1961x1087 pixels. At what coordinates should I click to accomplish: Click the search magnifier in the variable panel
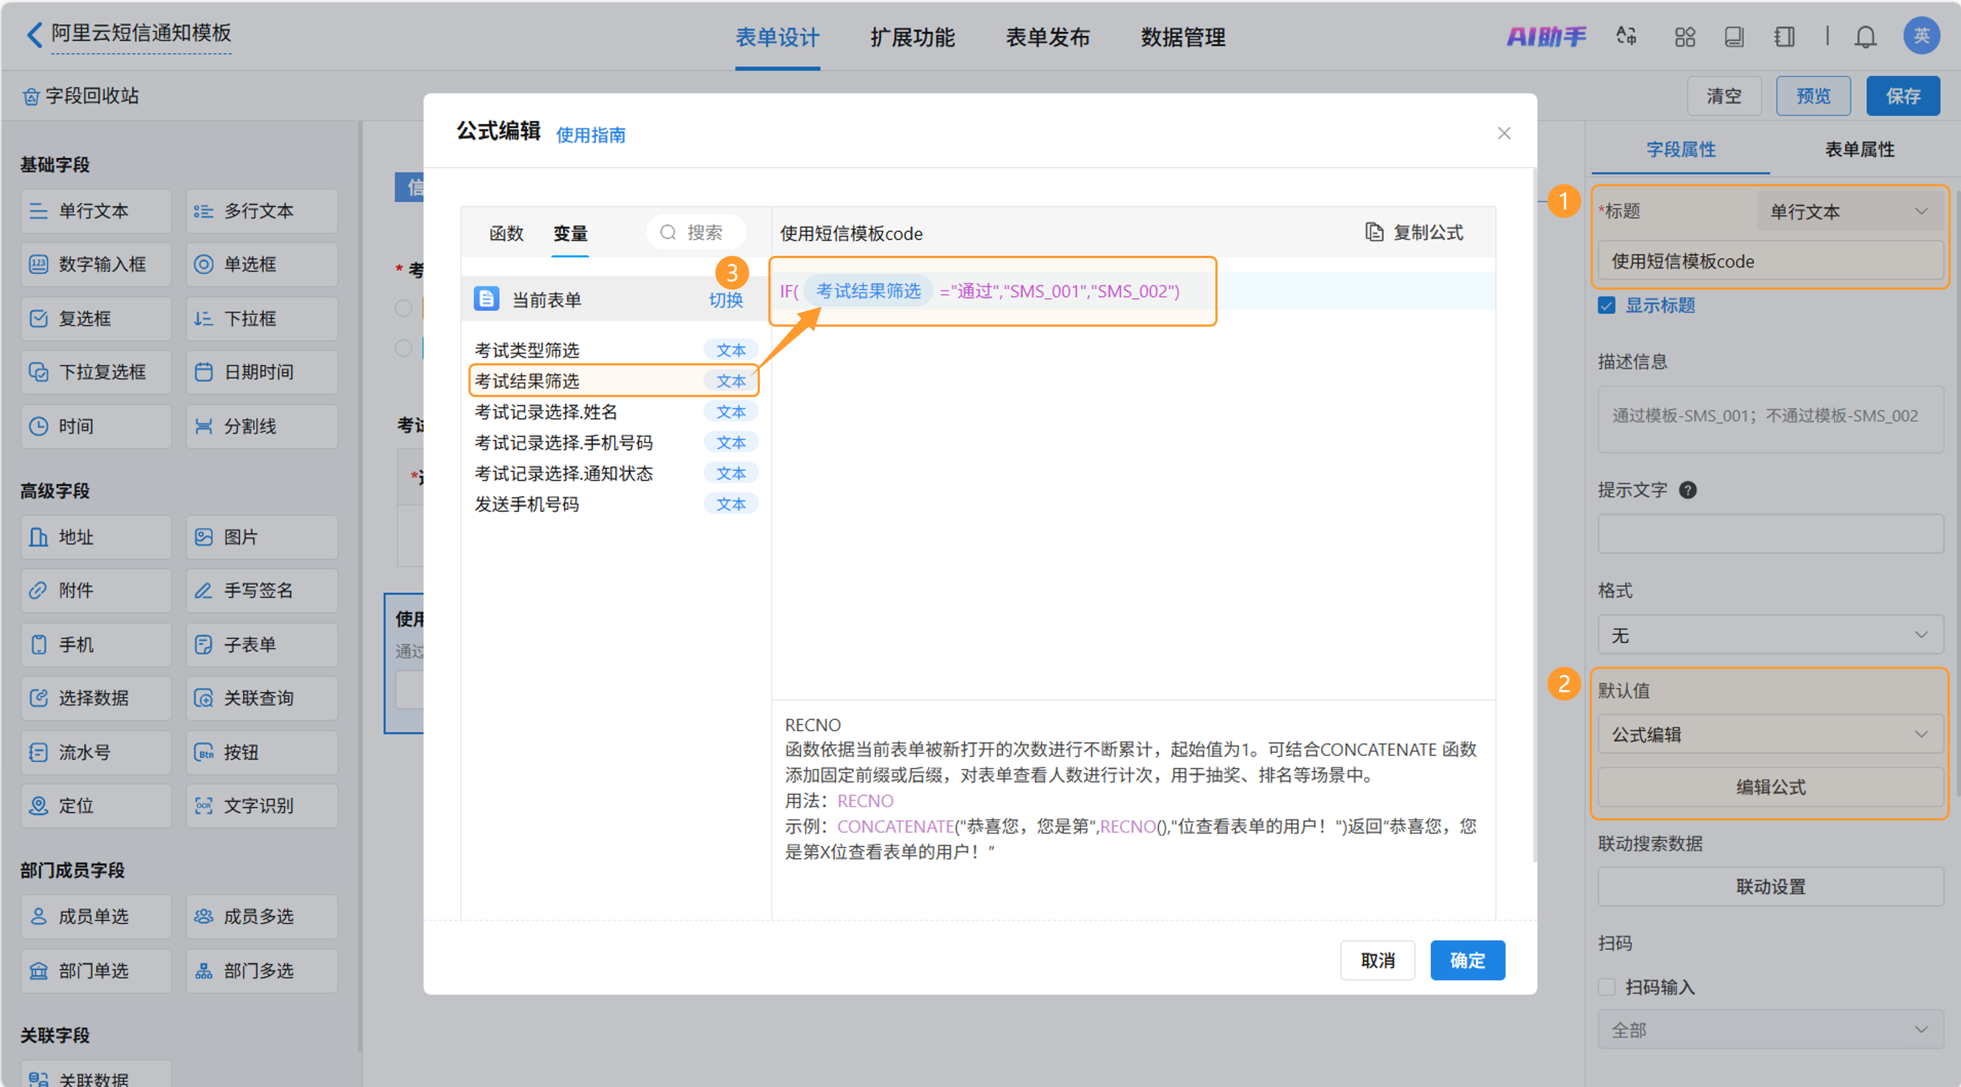668,232
